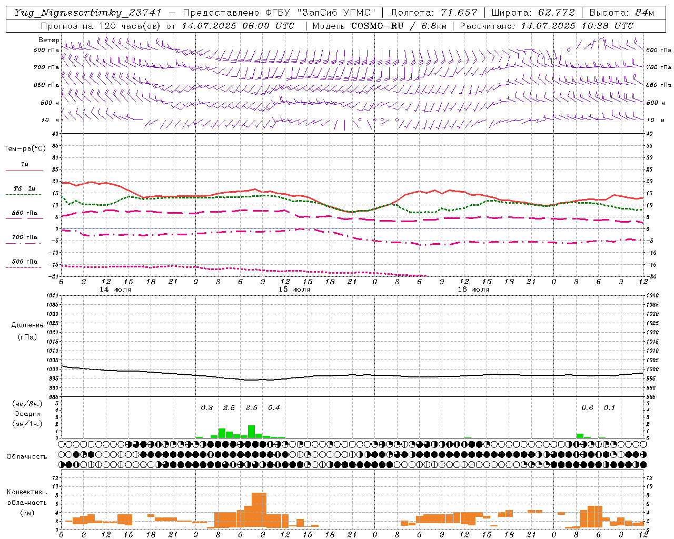Click the 0.6 three-hour precipitation value
The height and width of the screenshot is (539, 674).
tap(587, 408)
